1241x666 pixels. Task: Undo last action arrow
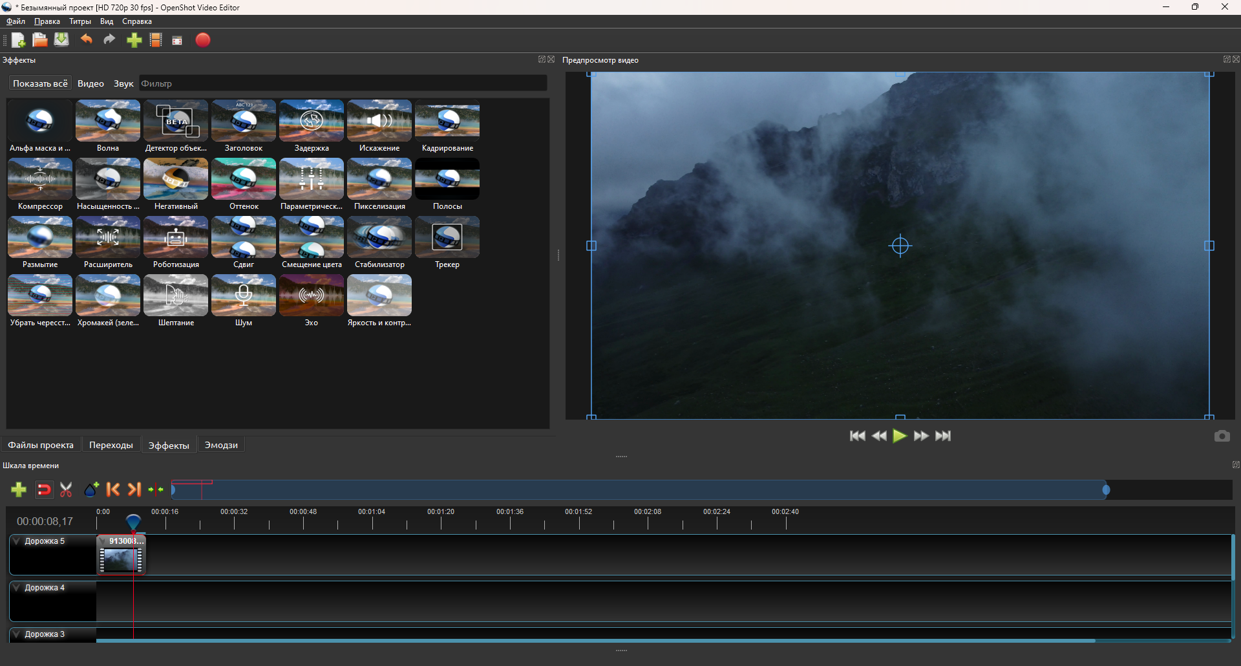click(x=86, y=40)
